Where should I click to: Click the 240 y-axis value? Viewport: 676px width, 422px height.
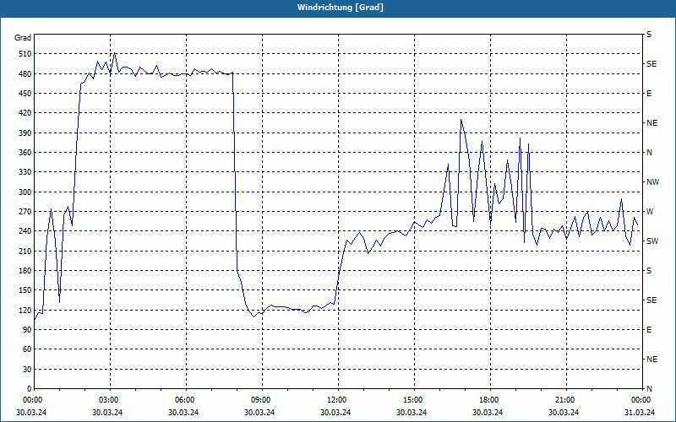coord(25,231)
